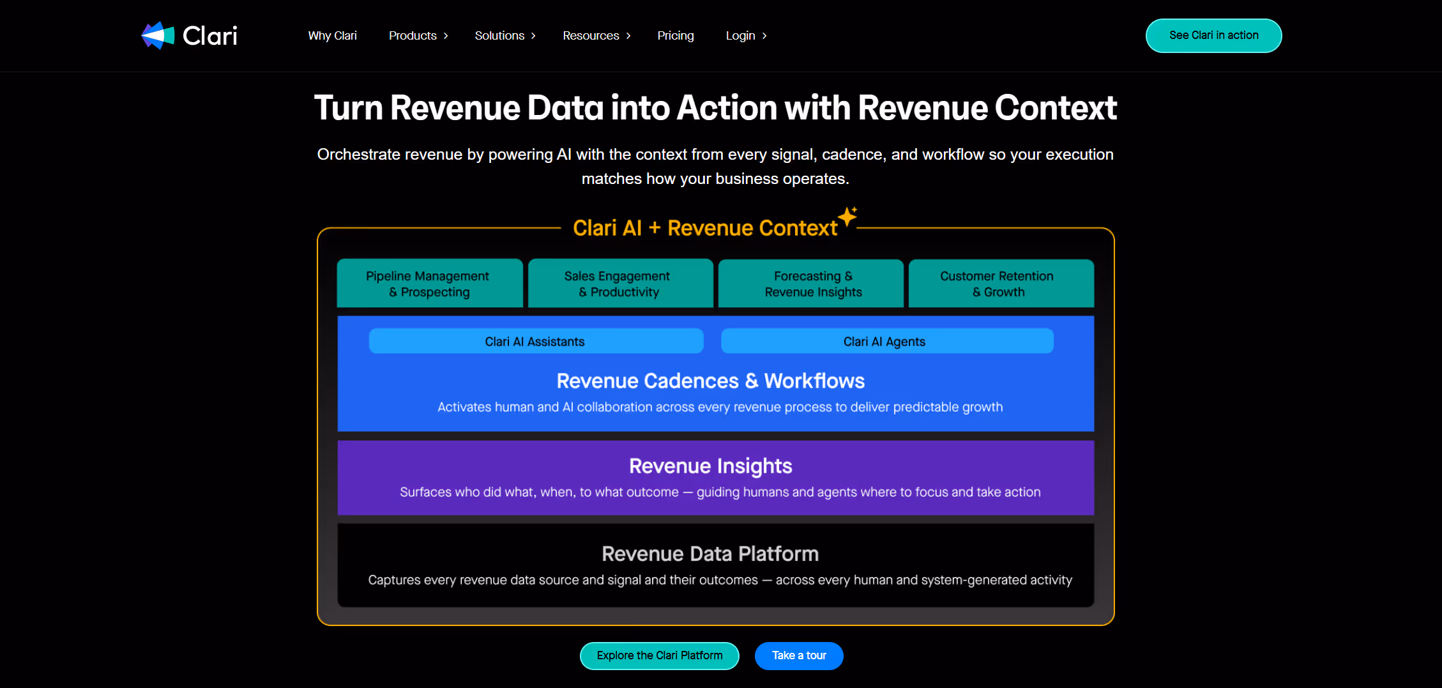Viewport: 1442px width, 688px height.
Task: Click the Explore the Clari Platform button
Action: [659, 655]
